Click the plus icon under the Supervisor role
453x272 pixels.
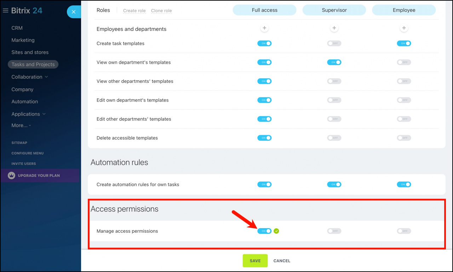(x=334, y=28)
